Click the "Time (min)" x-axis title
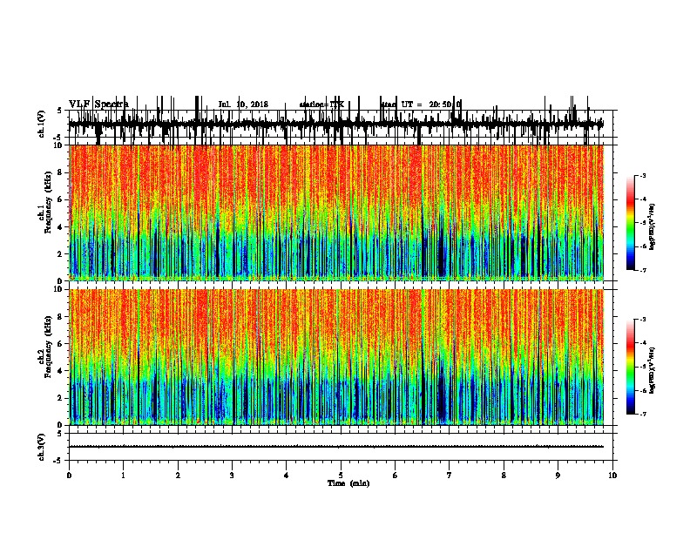The image size is (690, 533). 348,483
